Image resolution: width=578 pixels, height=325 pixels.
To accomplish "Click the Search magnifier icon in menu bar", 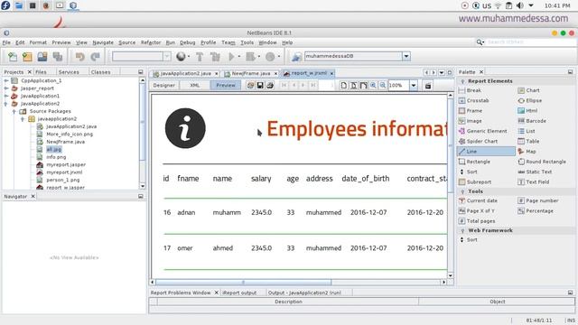I will pos(480,42).
